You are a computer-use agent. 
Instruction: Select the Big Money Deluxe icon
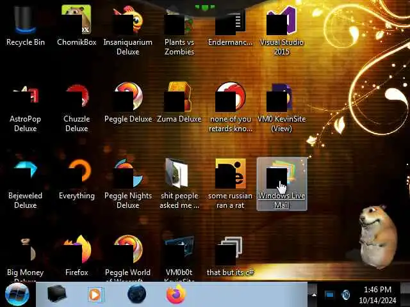click(x=26, y=258)
